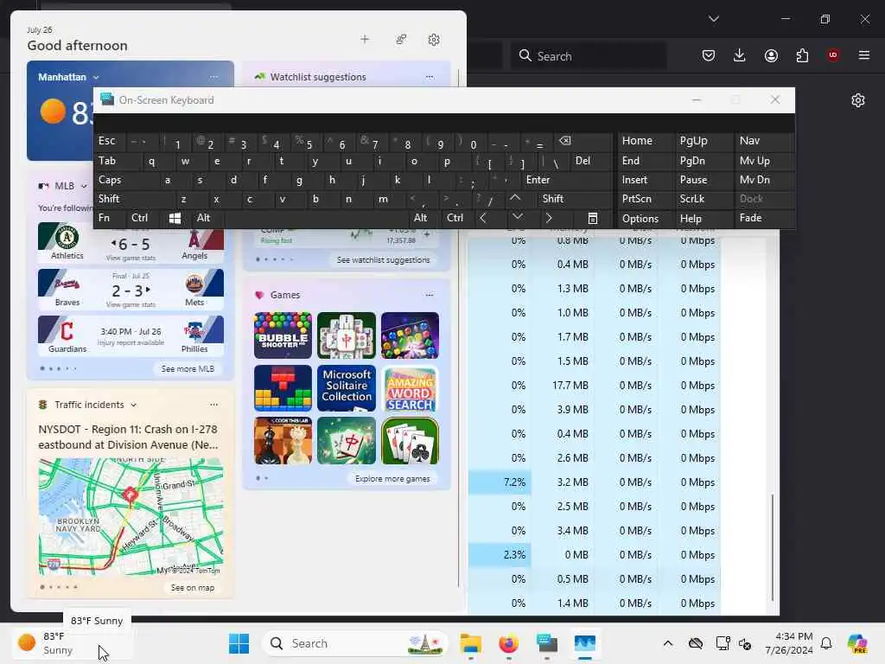Open the widgets panel settings gear
Viewport: 885px width, 664px height.
[434, 40]
